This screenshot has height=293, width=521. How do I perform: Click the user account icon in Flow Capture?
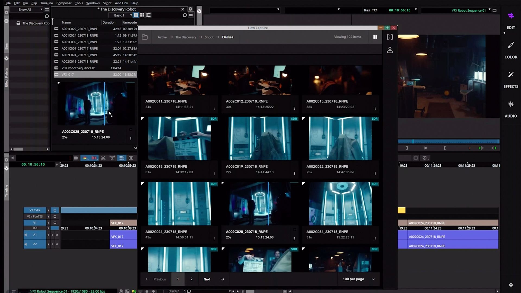(x=390, y=50)
